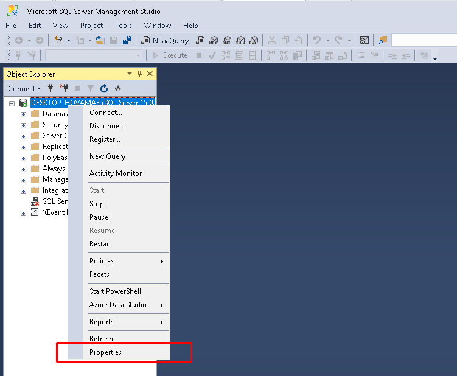Open the available databases combo box
This screenshot has width=457, height=376.
(x=93, y=55)
